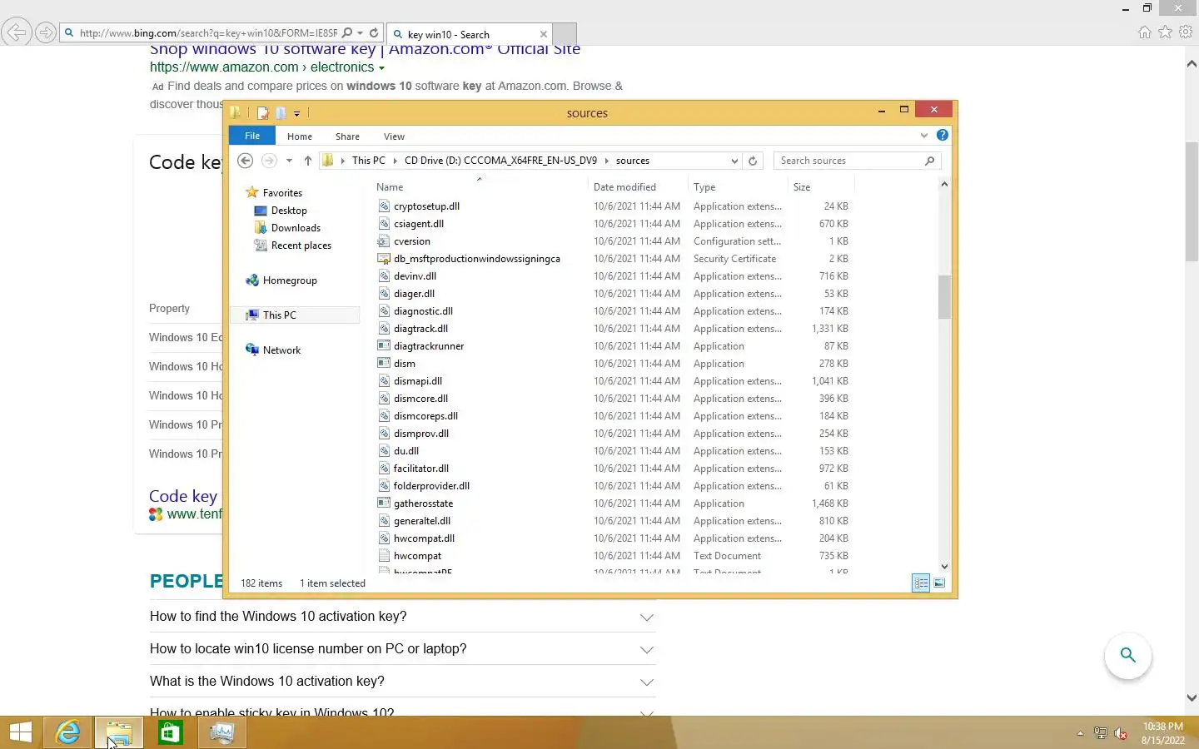Viewport: 1199px width, 749px height.
Task: Select Network in the navigation pane
Action: [x=281, y=350]
